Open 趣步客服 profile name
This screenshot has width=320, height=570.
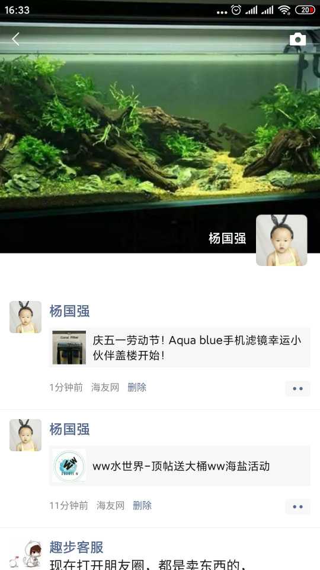(x=76, y=547)
